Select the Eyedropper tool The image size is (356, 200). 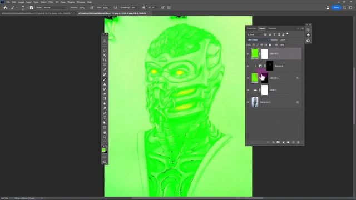click(x=105, y=69)
